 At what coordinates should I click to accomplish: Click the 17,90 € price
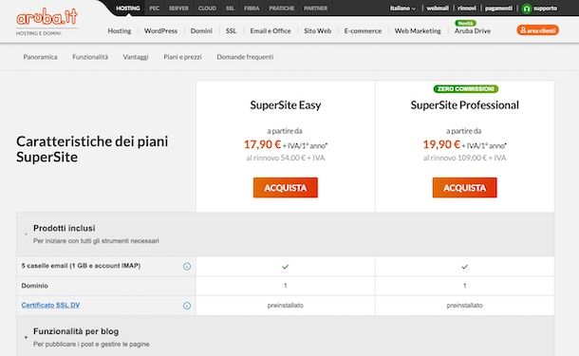point(262,144)
